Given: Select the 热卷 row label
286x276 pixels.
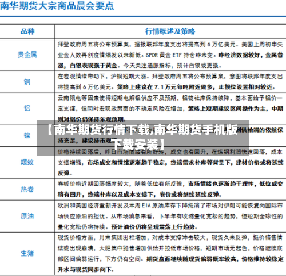Looking at the screenshot, I should pos(27,189).
